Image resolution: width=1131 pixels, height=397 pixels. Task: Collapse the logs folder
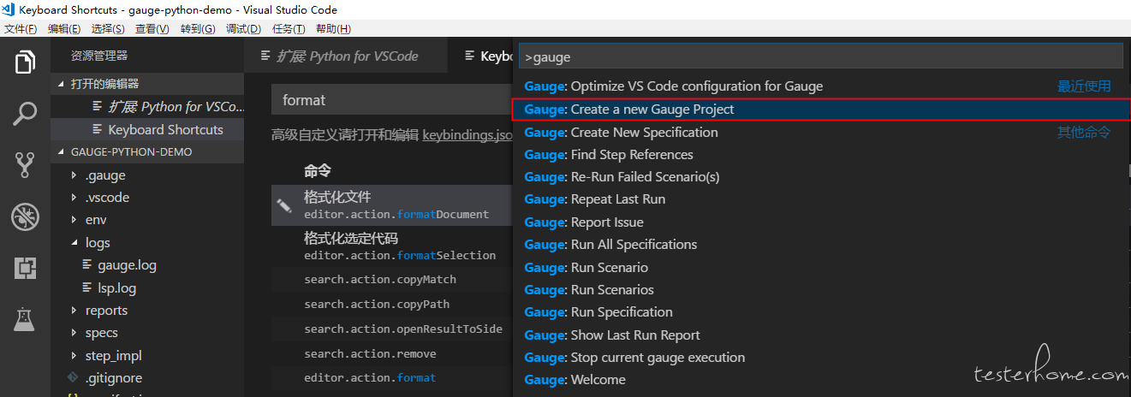tap(147, 243)
